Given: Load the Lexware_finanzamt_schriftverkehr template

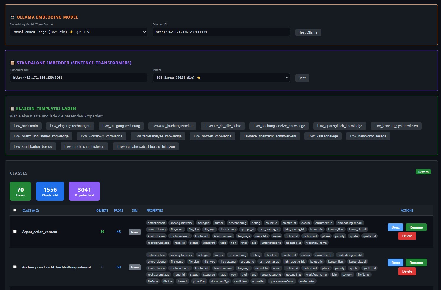Looking at the screenshot, I should [x=270, y=136].
